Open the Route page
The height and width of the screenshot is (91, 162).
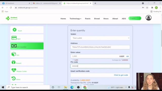88,19
